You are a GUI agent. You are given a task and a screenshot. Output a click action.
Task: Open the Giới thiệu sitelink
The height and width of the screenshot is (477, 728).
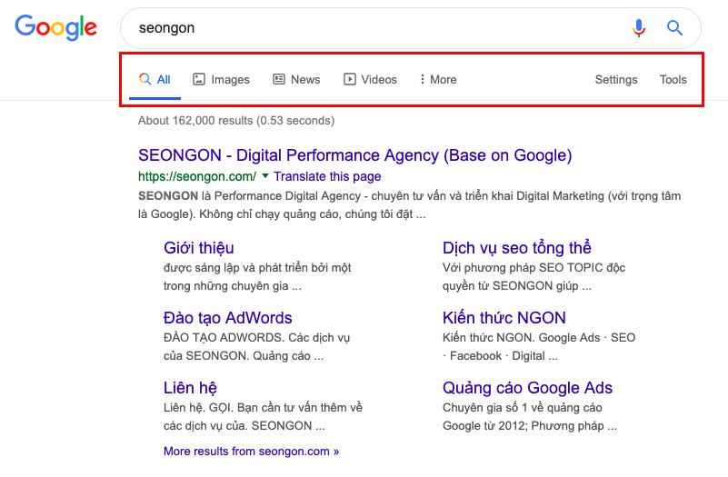[x=199, y=248]
